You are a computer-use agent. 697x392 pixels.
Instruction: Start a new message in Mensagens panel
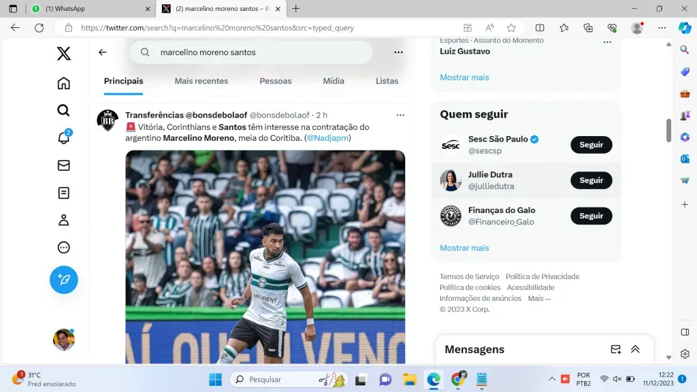pos(615,349)
